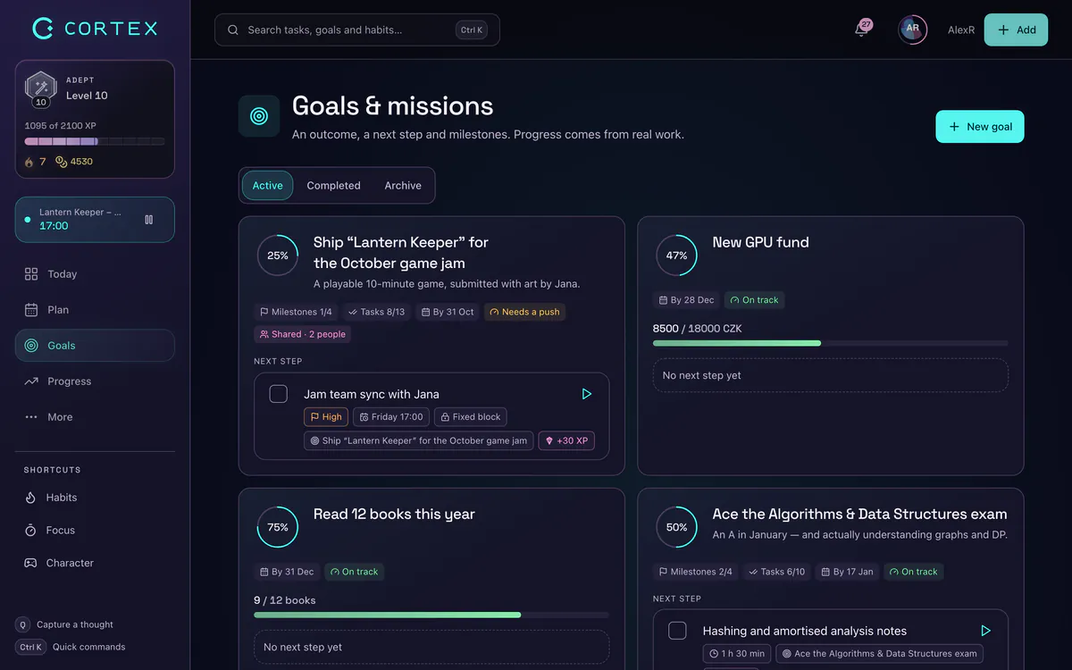
Task: Click the 50% progress ring
Action: pyautogui.click(x=677, y=527)
